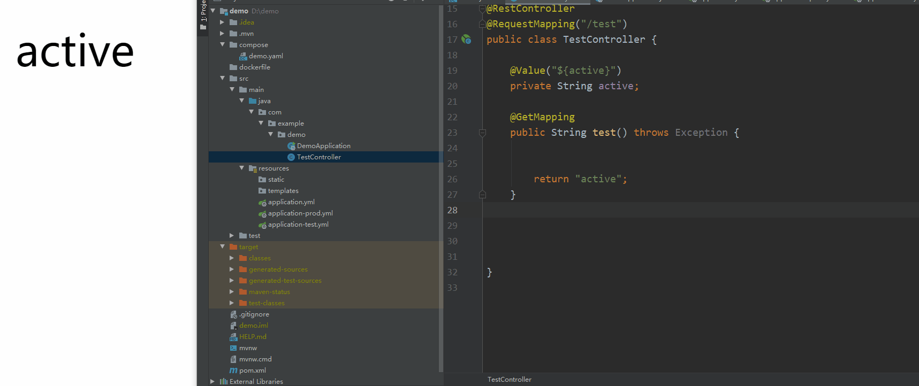Fold the test() method at line 23
This screenshot has width=919, height=386.
(482, 133)
